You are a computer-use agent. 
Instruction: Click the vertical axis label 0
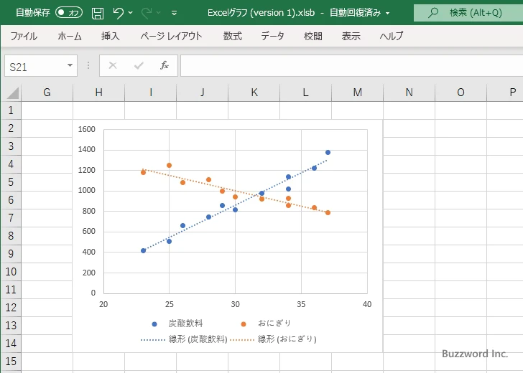tap(93, 293)
